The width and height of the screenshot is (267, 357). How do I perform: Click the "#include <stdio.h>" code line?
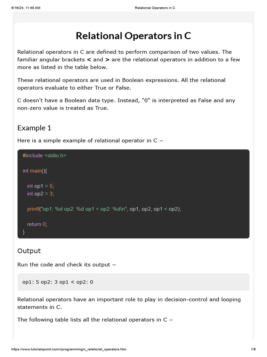(44, 155)
